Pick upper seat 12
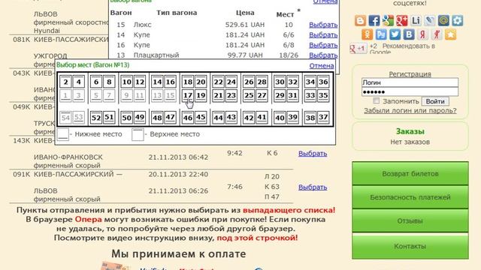This screenshot has width=481, height=270. pos(140,82)
